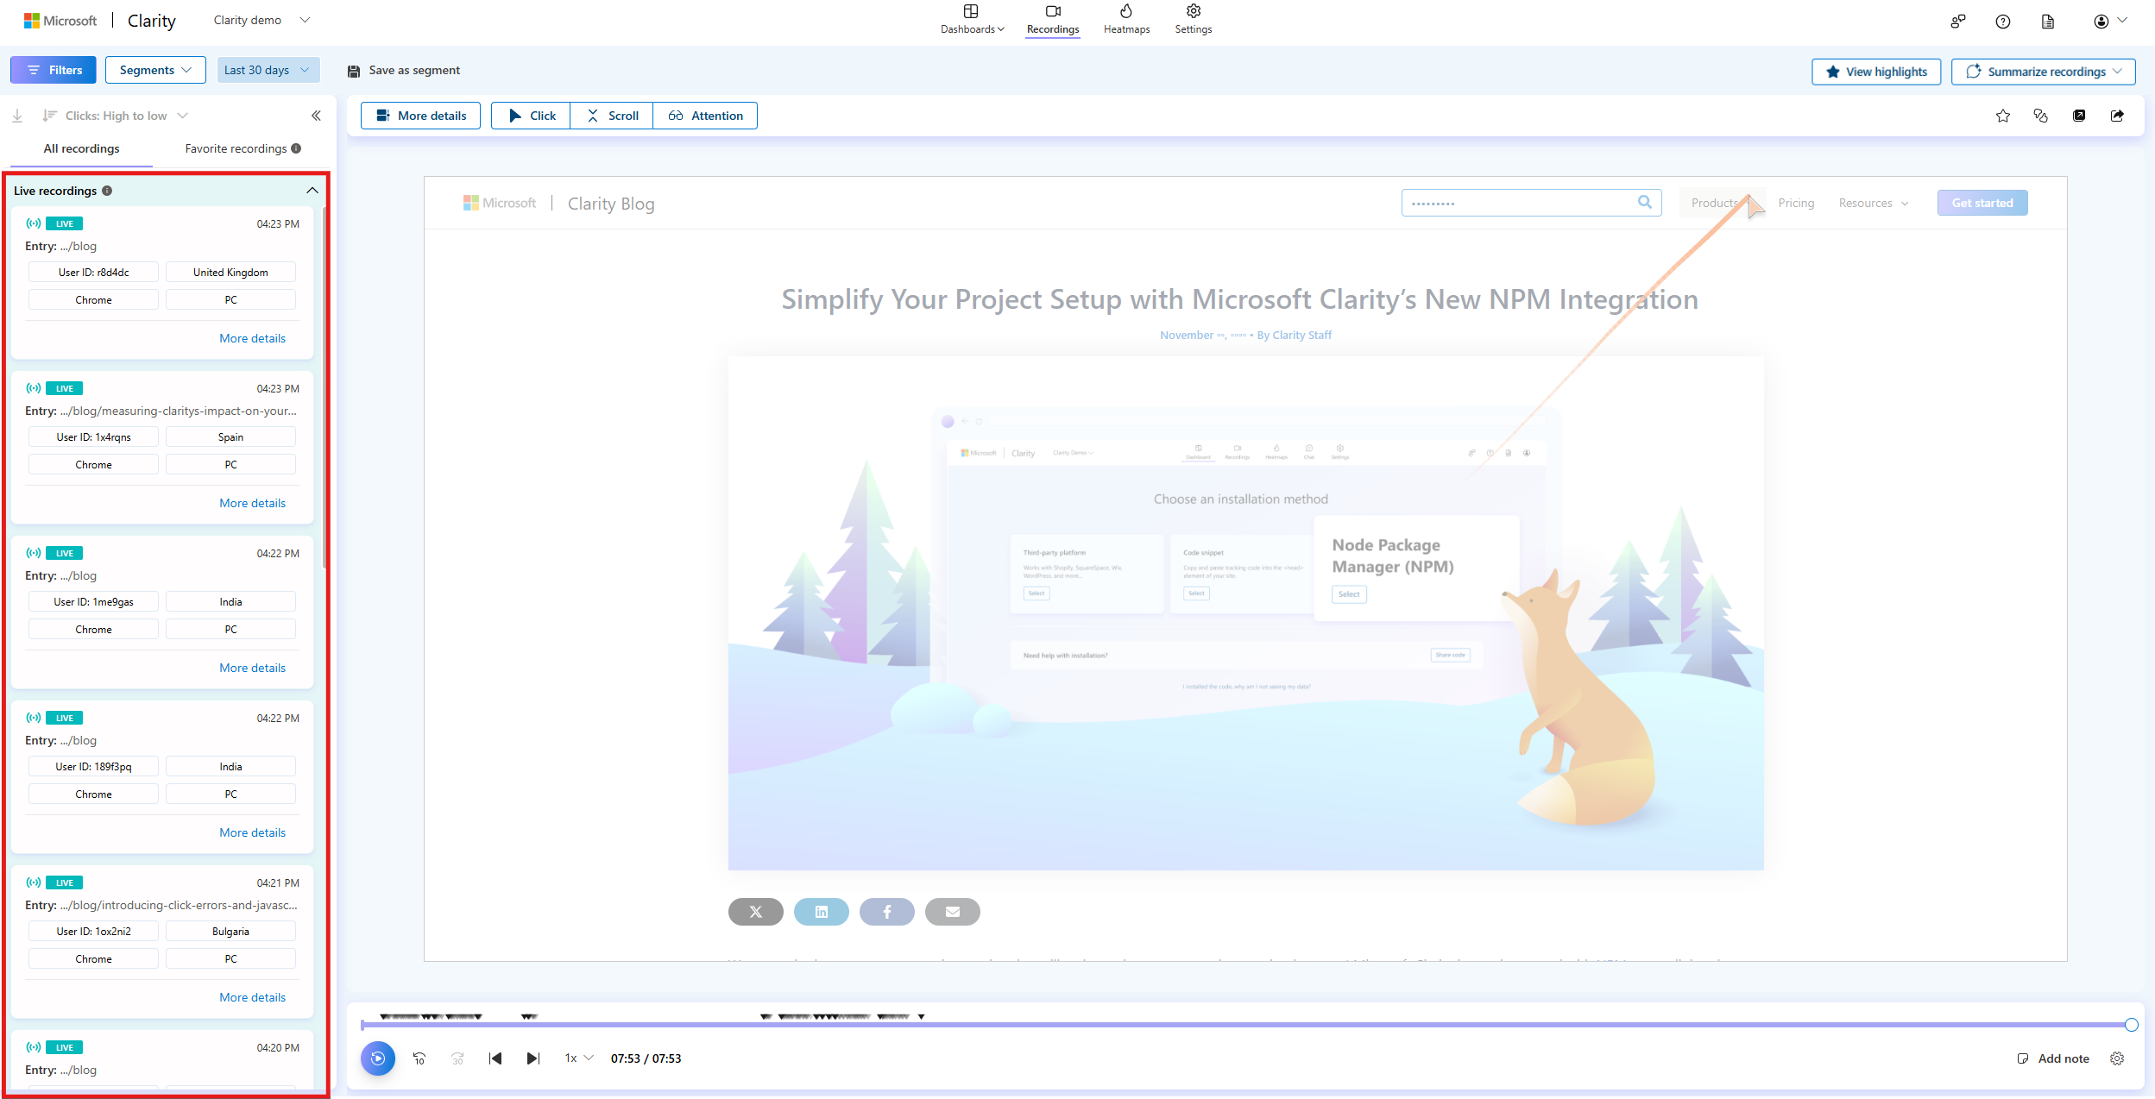This screenshot has height=1099, width=2155.
Task: Open More details for user 1x4rqns
Action: click(x=253, y=503)
